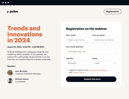Click the email address input field
The height and width of the screenshot is (99, 129).
coord(91,51)
